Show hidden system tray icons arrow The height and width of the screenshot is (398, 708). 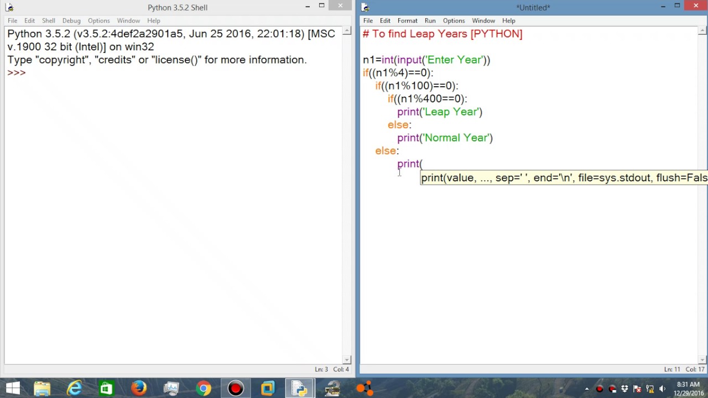(x=587, y=389)
